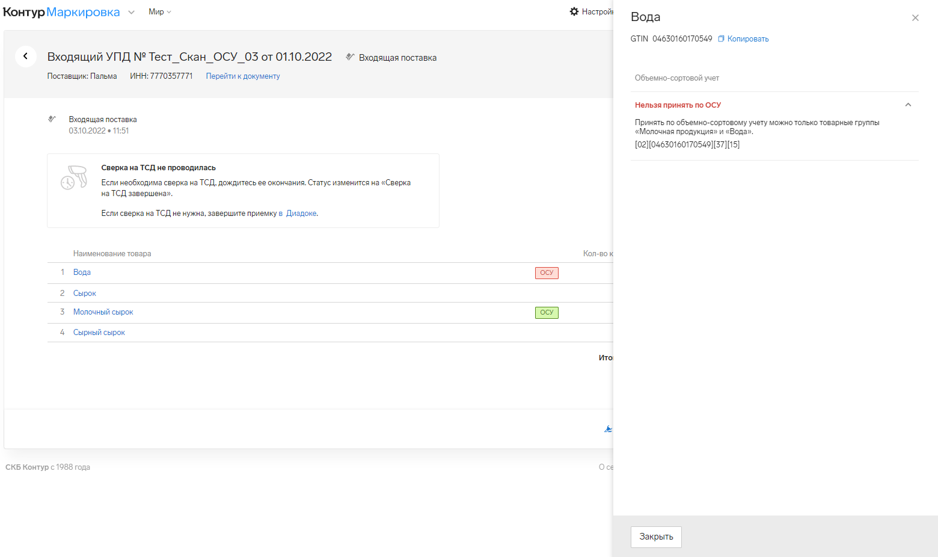This screenshot has height=557, width=938.
Task: Click the TSD scanner icon
Action: tap(74, 178)
